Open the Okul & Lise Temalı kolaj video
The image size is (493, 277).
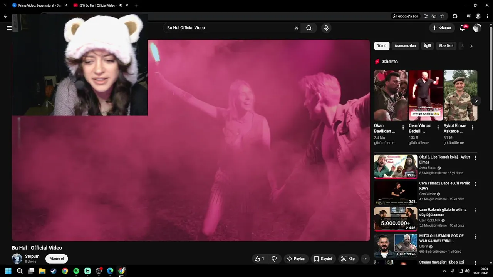pyautogui.click(x=396, y=167)
